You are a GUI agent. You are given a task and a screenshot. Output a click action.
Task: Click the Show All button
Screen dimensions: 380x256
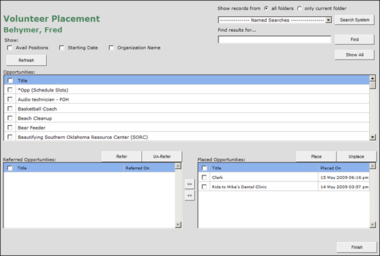pos(354,55)
